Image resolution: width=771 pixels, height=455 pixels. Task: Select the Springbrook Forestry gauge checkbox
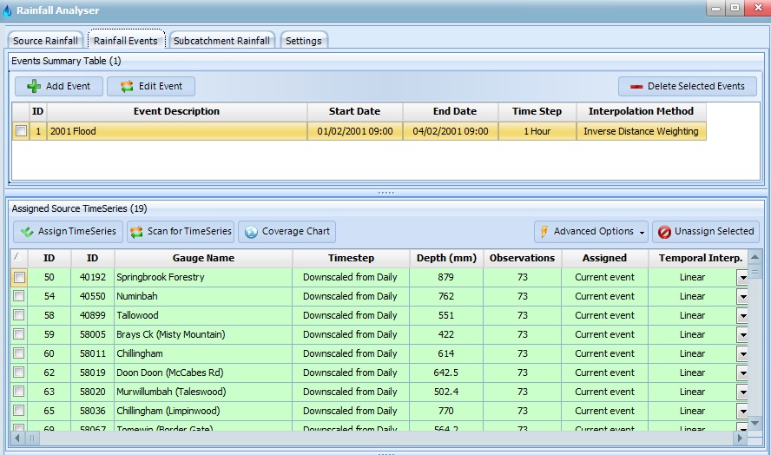tap(19, 278)
